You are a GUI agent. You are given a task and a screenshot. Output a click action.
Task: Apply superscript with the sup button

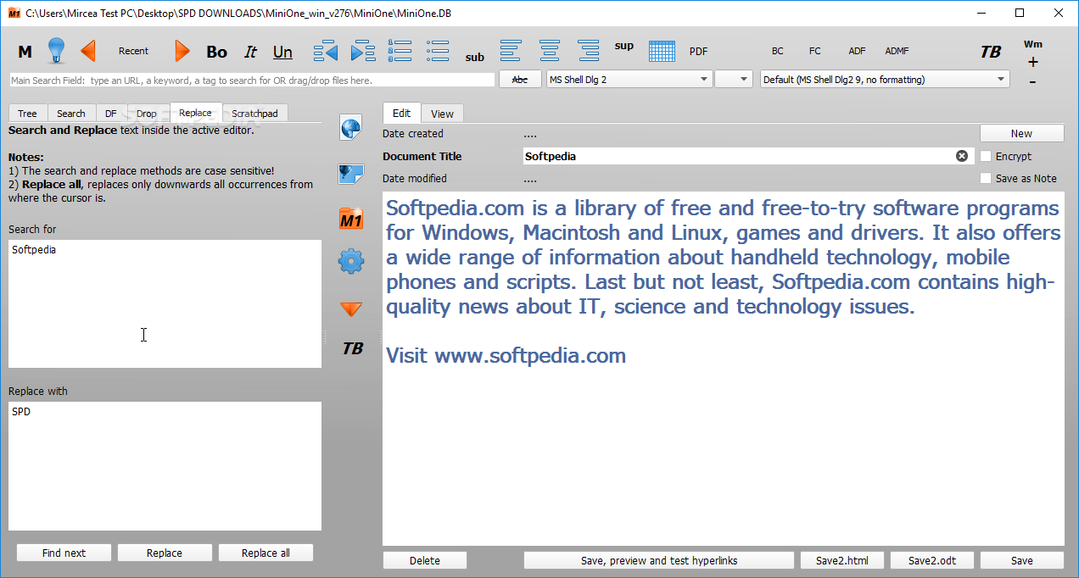click(x=624, y=46)
